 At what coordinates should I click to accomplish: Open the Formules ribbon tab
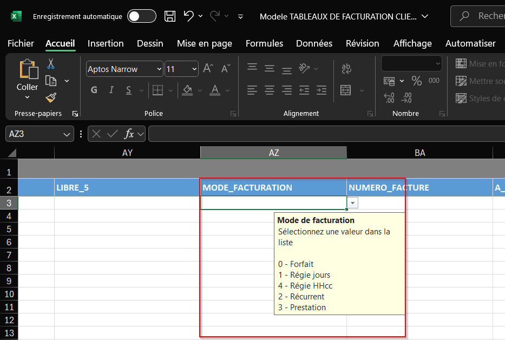click(x=264, y=43)
